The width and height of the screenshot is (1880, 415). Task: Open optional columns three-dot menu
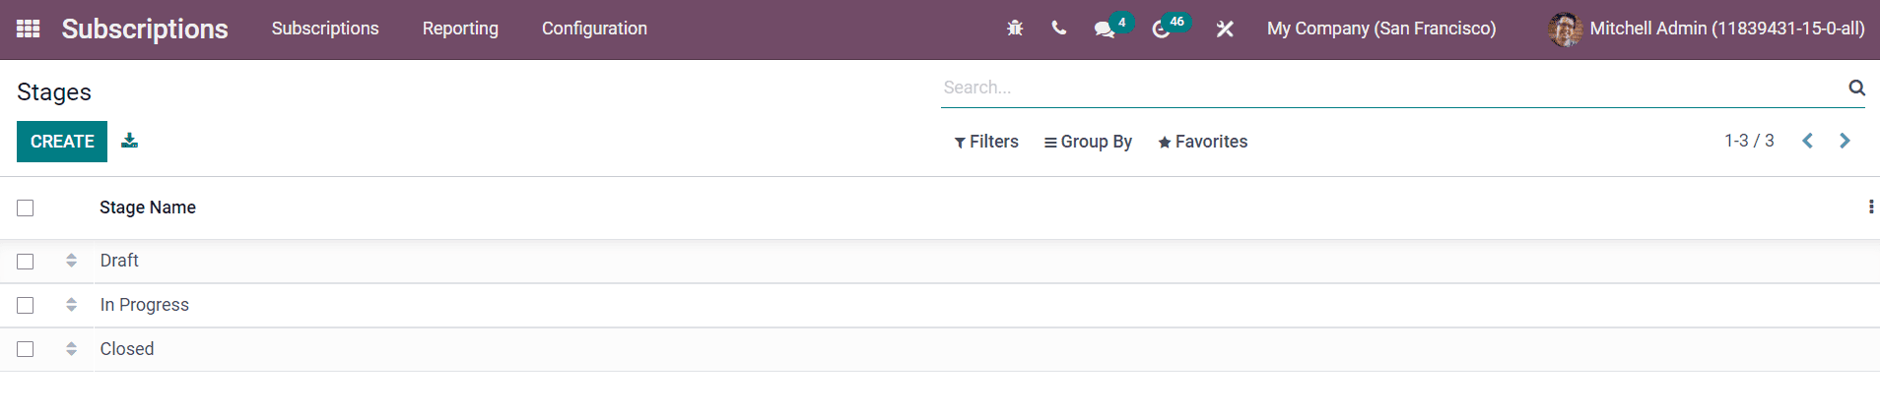pos(1870,207)
